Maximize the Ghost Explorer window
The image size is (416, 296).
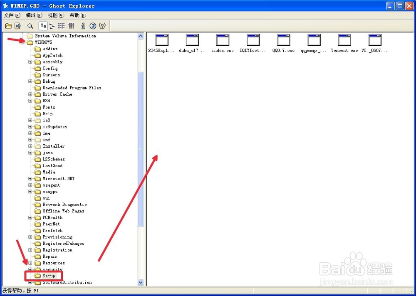tap(400, 6)
